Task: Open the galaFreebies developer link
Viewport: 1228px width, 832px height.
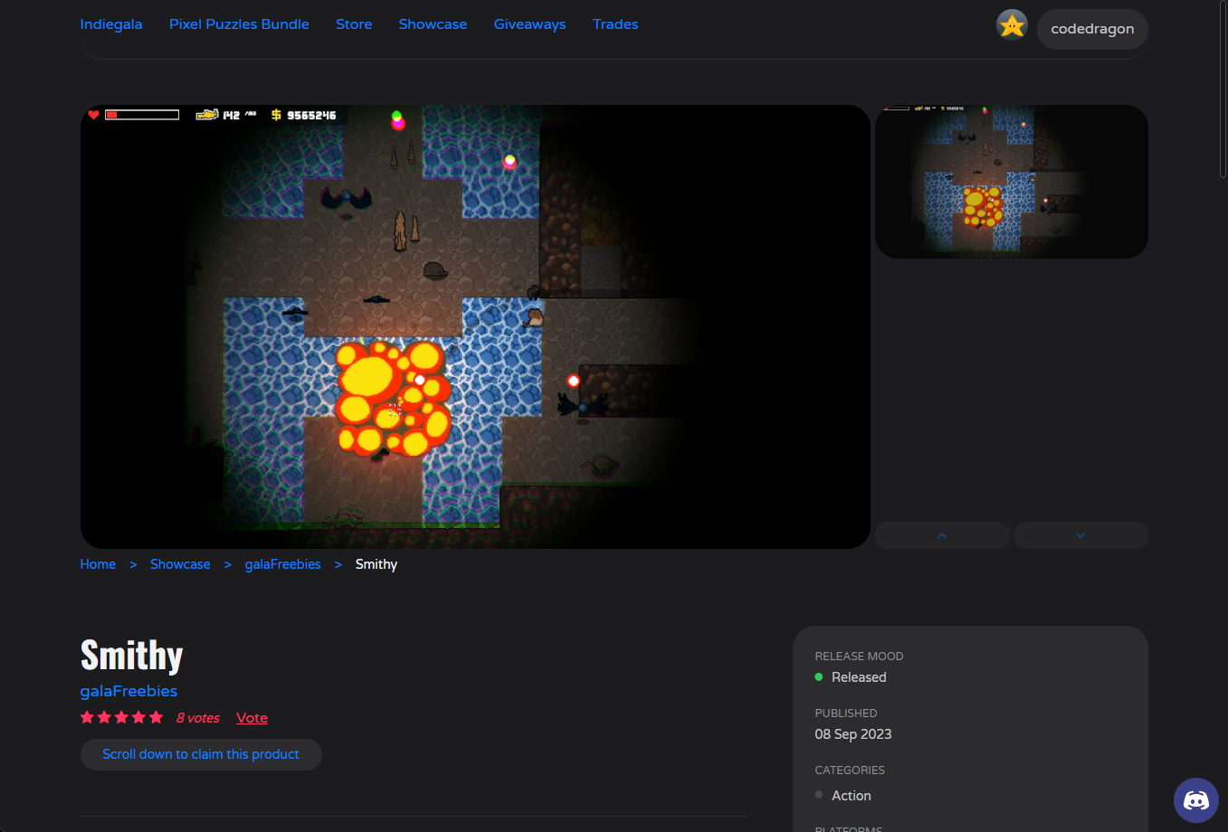Action: [129, 691]
